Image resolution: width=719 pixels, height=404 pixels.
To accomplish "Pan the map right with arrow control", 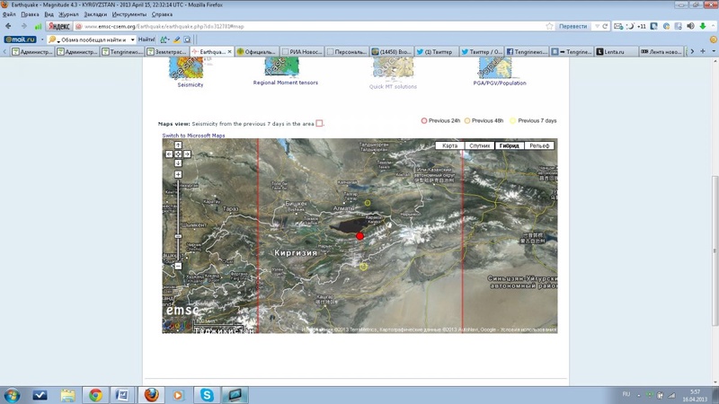I will (187, 154).
